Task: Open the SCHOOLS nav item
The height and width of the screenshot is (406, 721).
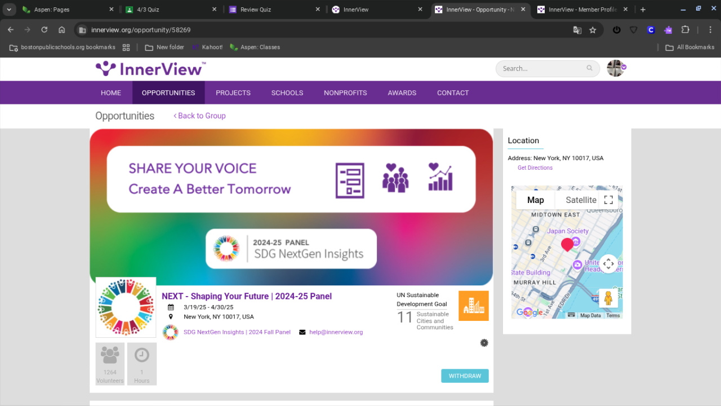Action: (x=287, y=93)
